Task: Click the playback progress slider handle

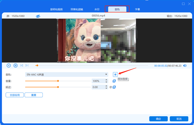Action: pyautogui.click(x=37, y=66)
